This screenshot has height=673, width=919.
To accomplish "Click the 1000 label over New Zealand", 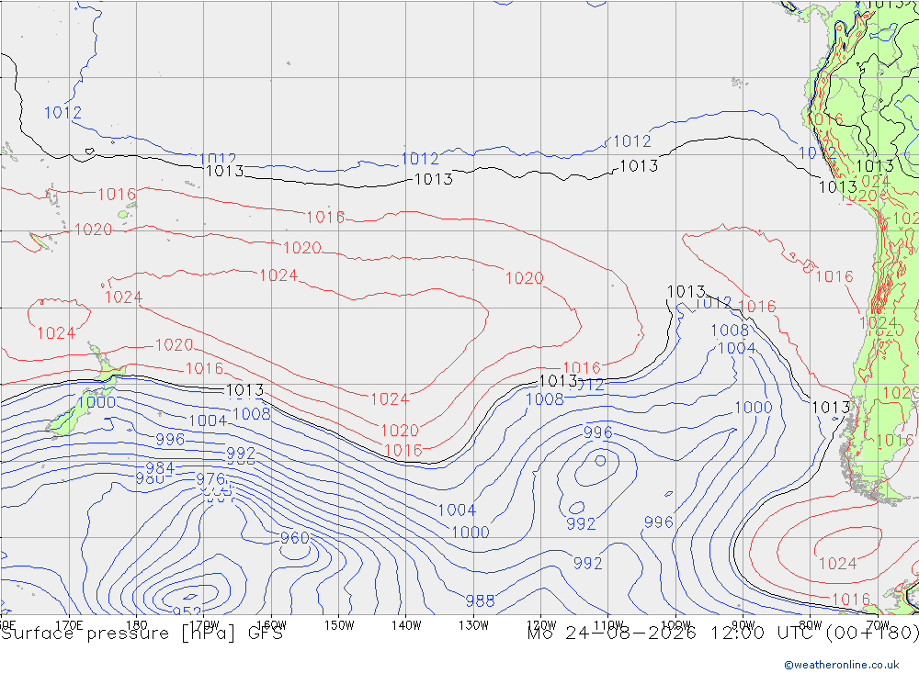I will [x=96, y=402].
